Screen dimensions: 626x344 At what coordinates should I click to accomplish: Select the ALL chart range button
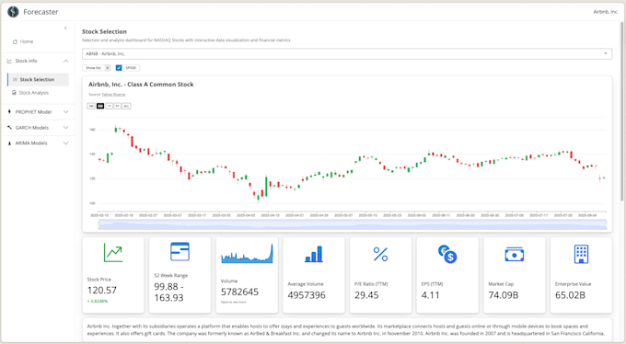click(126, 106)
